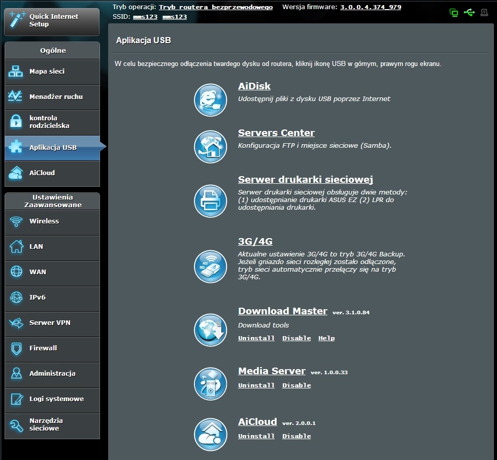This screenshot has height=460, width=497.
Task: Disable Media Server
Action: click(x=296, y=385)
